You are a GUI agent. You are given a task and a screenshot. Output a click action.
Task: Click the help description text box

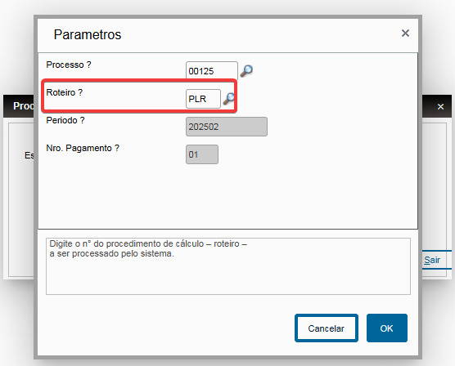pyautogui.click(x=228, y=266)
